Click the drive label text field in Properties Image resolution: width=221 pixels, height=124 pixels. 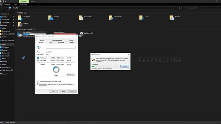pos(61,48)
